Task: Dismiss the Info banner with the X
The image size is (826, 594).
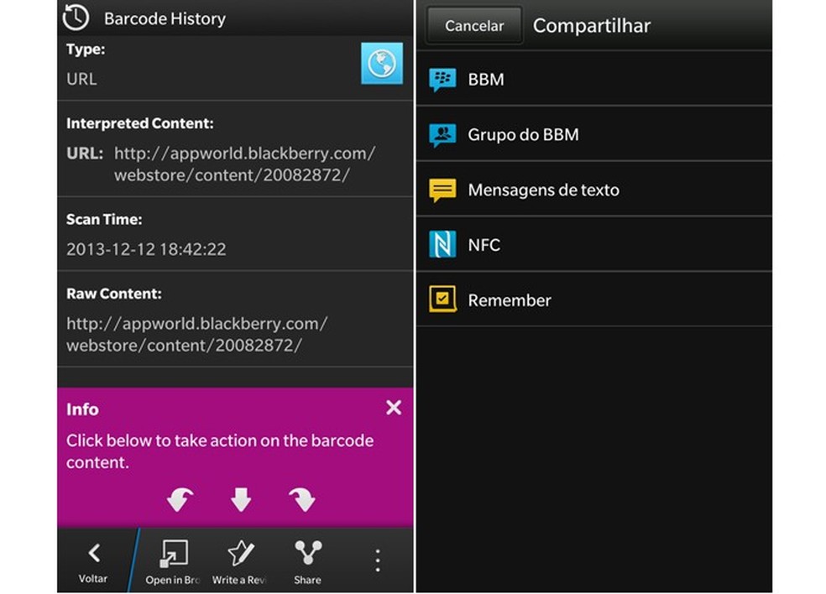Action: [394, 408]
